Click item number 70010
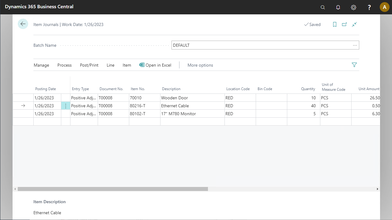The width and height of the screenshot is (392, 220). 145,98
